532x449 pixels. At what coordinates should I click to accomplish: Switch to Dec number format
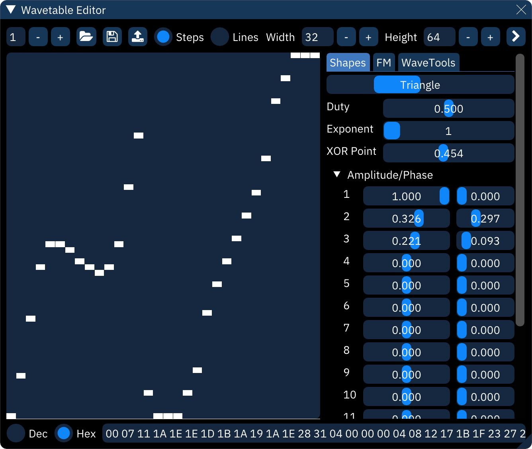click(x=16, y=433)
